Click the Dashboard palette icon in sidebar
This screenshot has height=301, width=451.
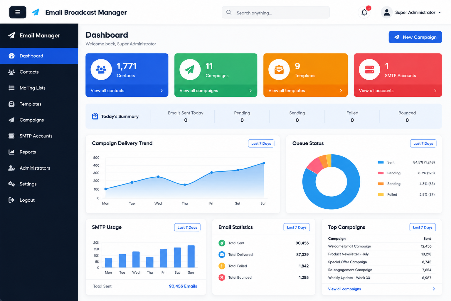[11, 56]
